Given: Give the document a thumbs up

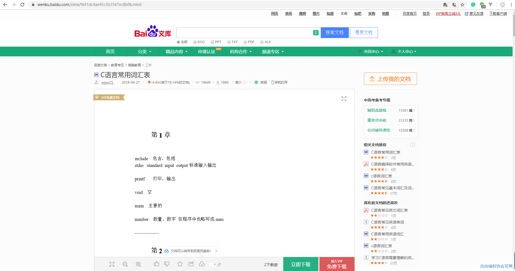Looking at the screenshot, I should tap(156, 264).
